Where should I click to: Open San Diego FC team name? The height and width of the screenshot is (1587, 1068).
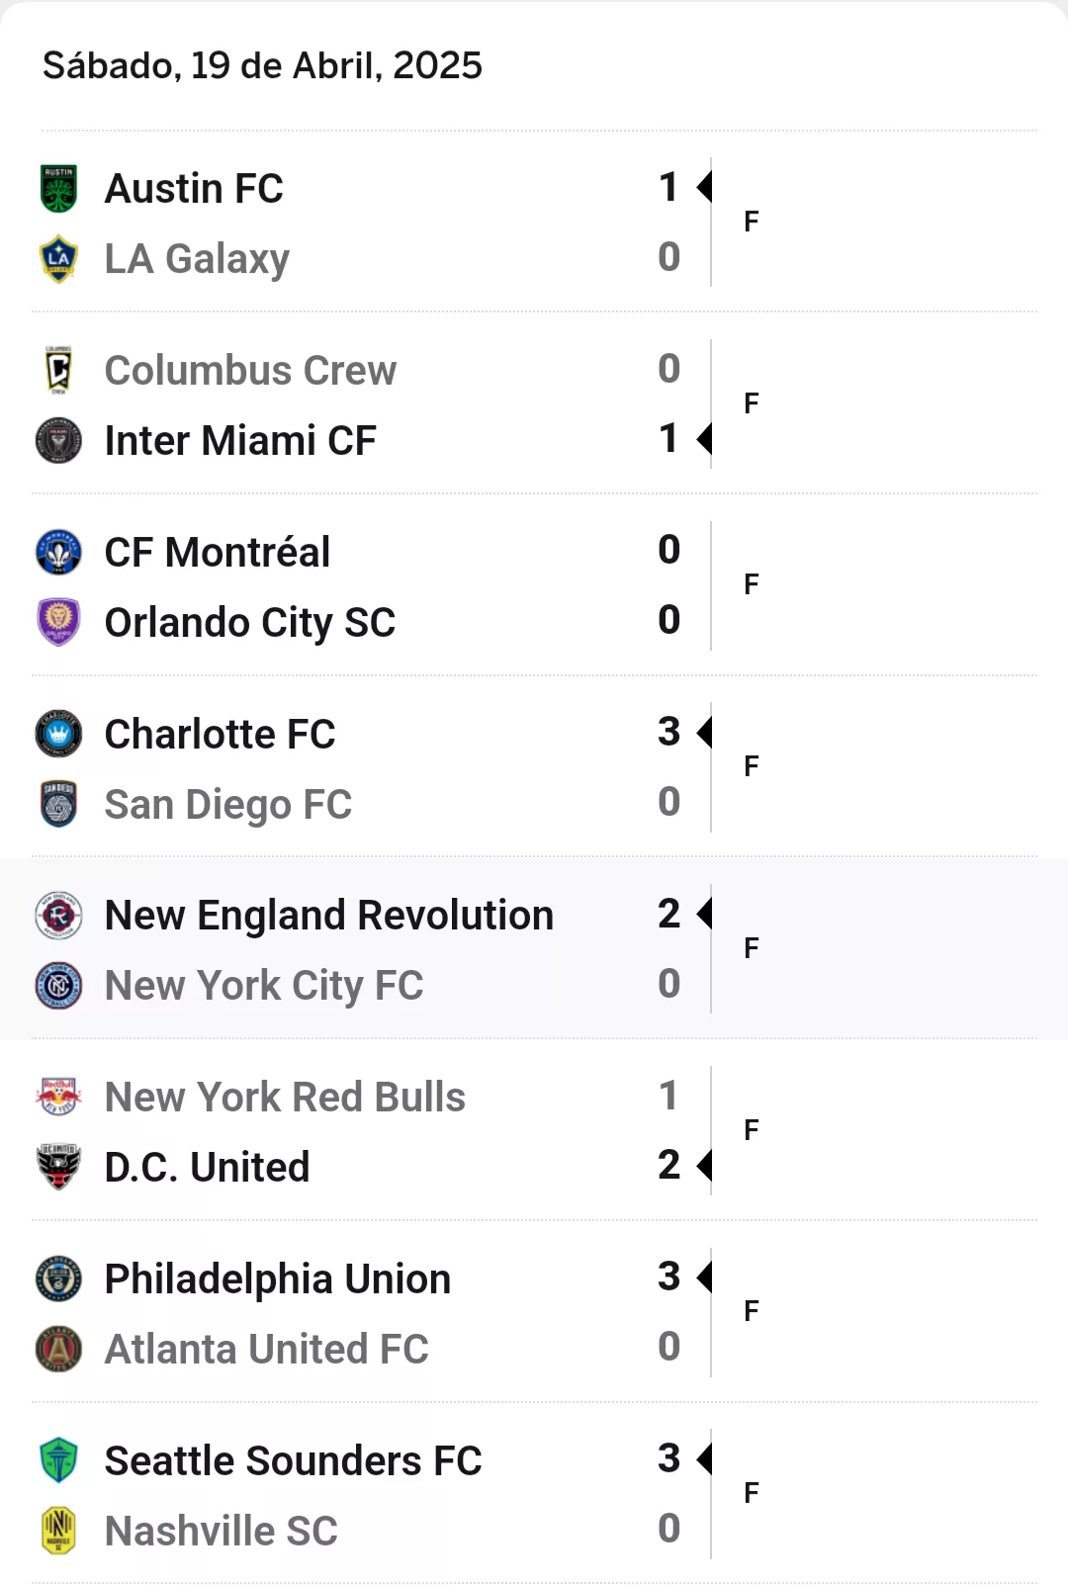click(x=228, y=805)
